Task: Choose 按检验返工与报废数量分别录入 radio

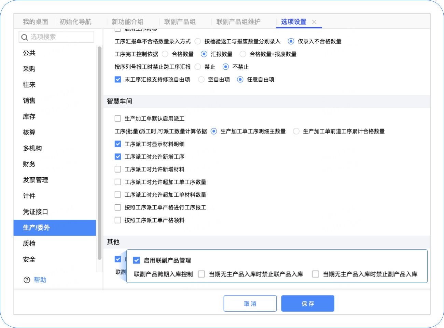Action: (198, 41)
